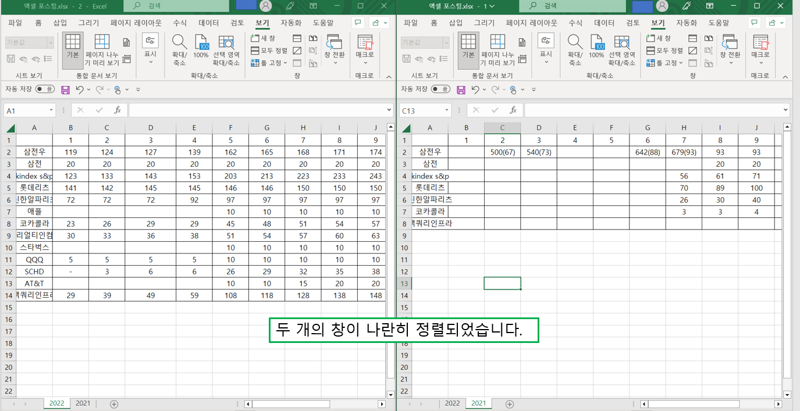Open 파일 menu in left window
The width and height of the screenshot is (800, 411).
[x=15, y=23]
